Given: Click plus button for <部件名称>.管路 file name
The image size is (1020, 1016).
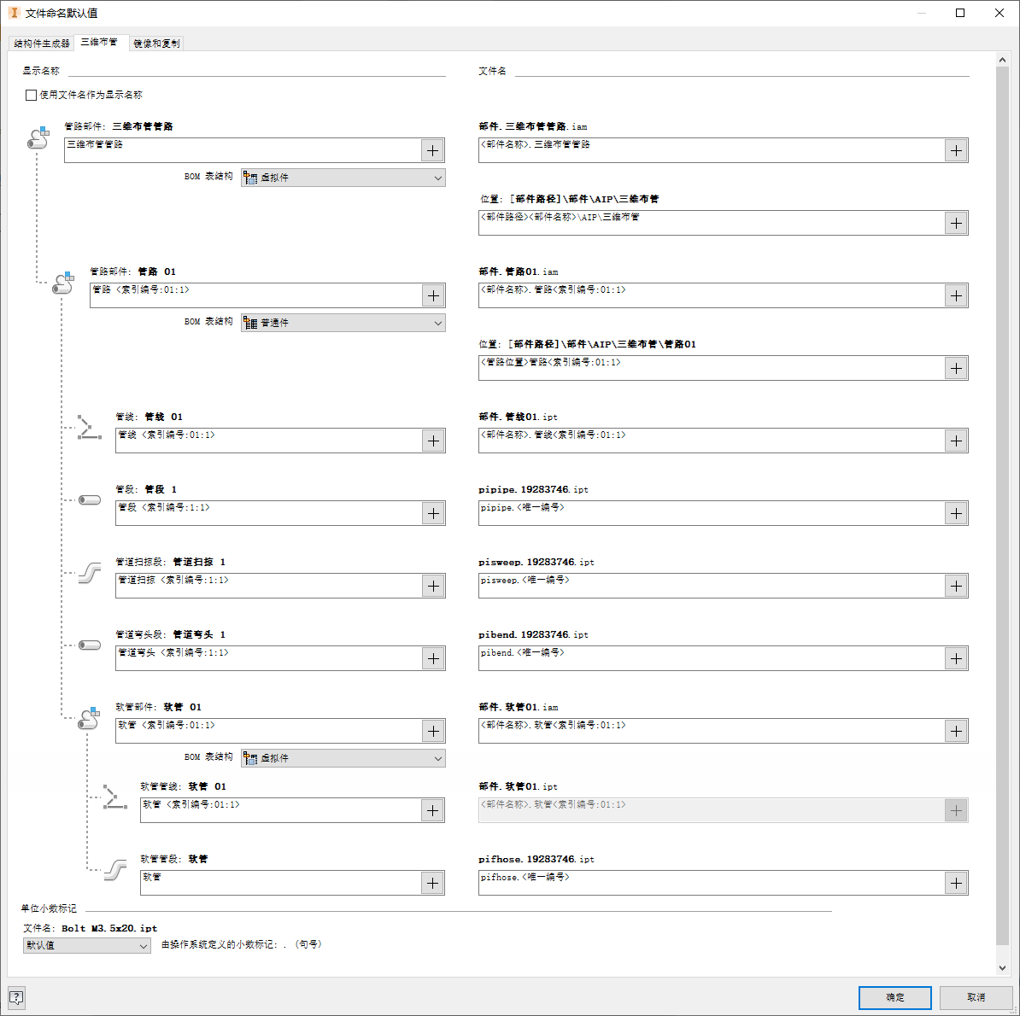Looking at the screenshot, I should coord(956,295).
